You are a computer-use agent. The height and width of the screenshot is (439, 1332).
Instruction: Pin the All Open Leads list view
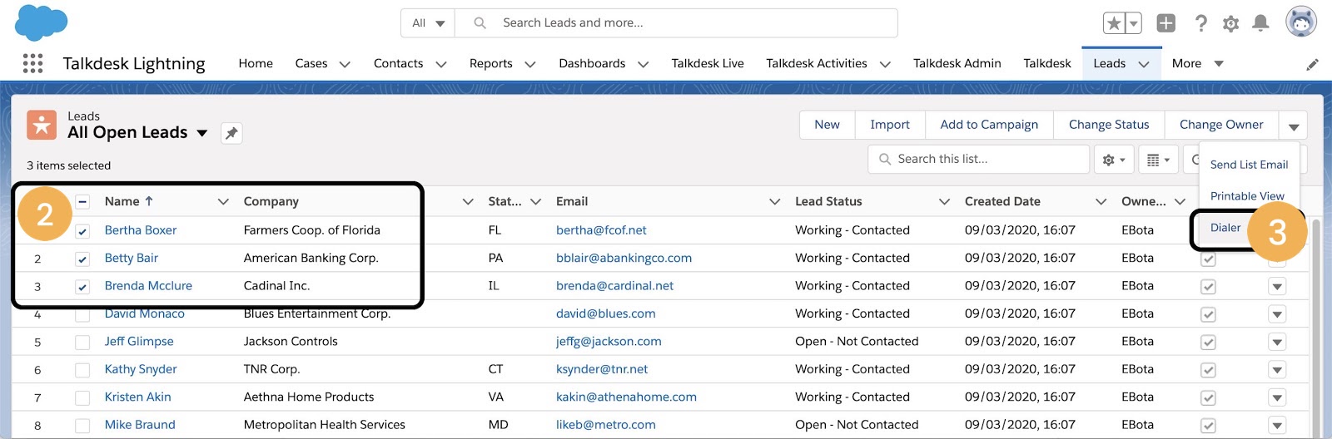(231, 133)
